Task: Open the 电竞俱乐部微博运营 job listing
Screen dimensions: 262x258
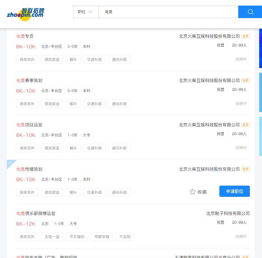Action: click(x=36, y=213)
